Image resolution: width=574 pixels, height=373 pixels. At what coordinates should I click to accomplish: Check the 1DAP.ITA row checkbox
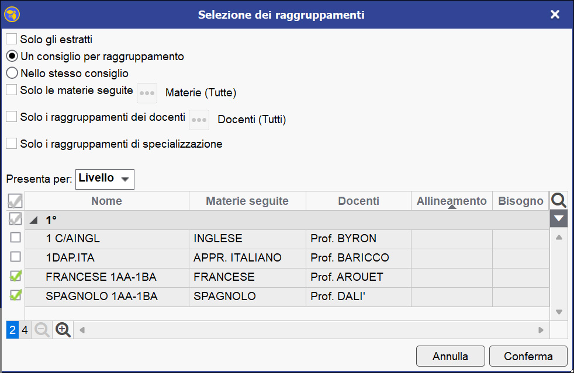15,257
